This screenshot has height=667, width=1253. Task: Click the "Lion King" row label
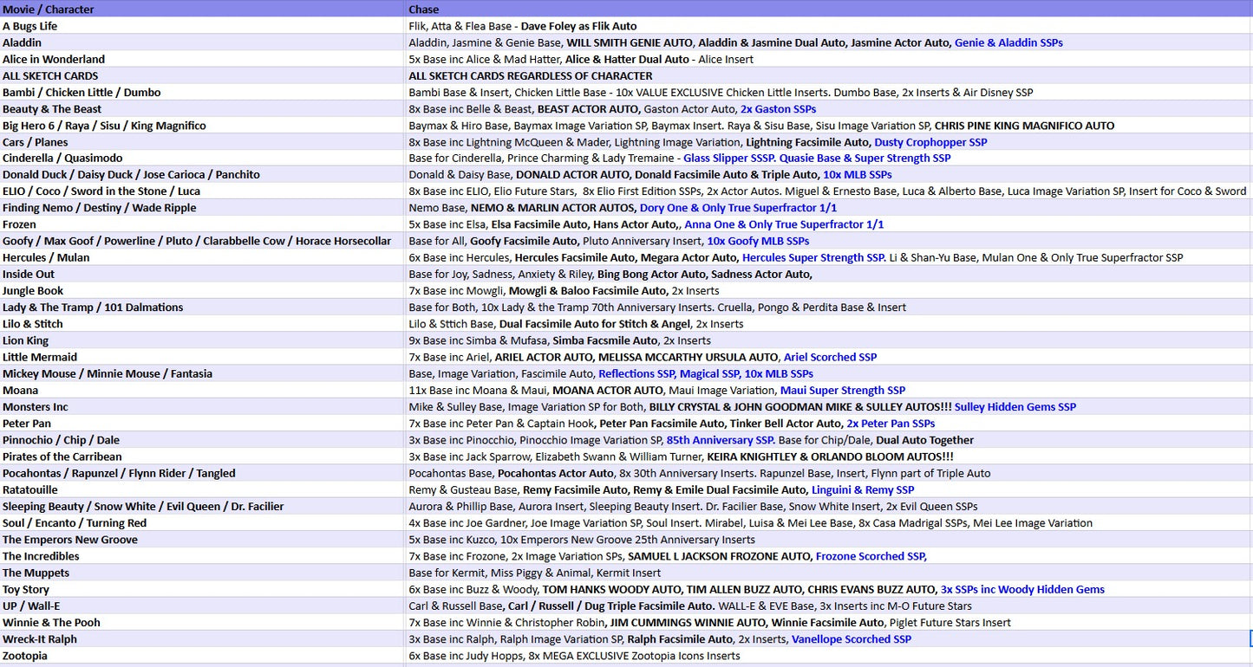pos(26,340)
